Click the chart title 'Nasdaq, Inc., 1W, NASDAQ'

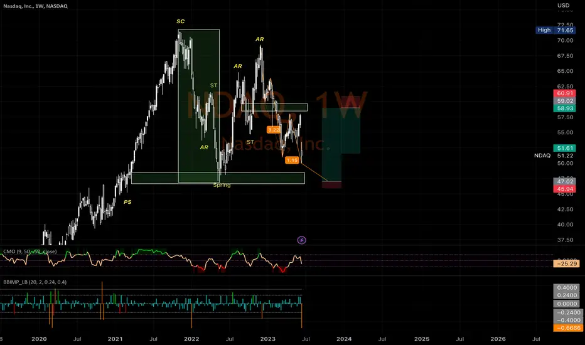[35, 6]
